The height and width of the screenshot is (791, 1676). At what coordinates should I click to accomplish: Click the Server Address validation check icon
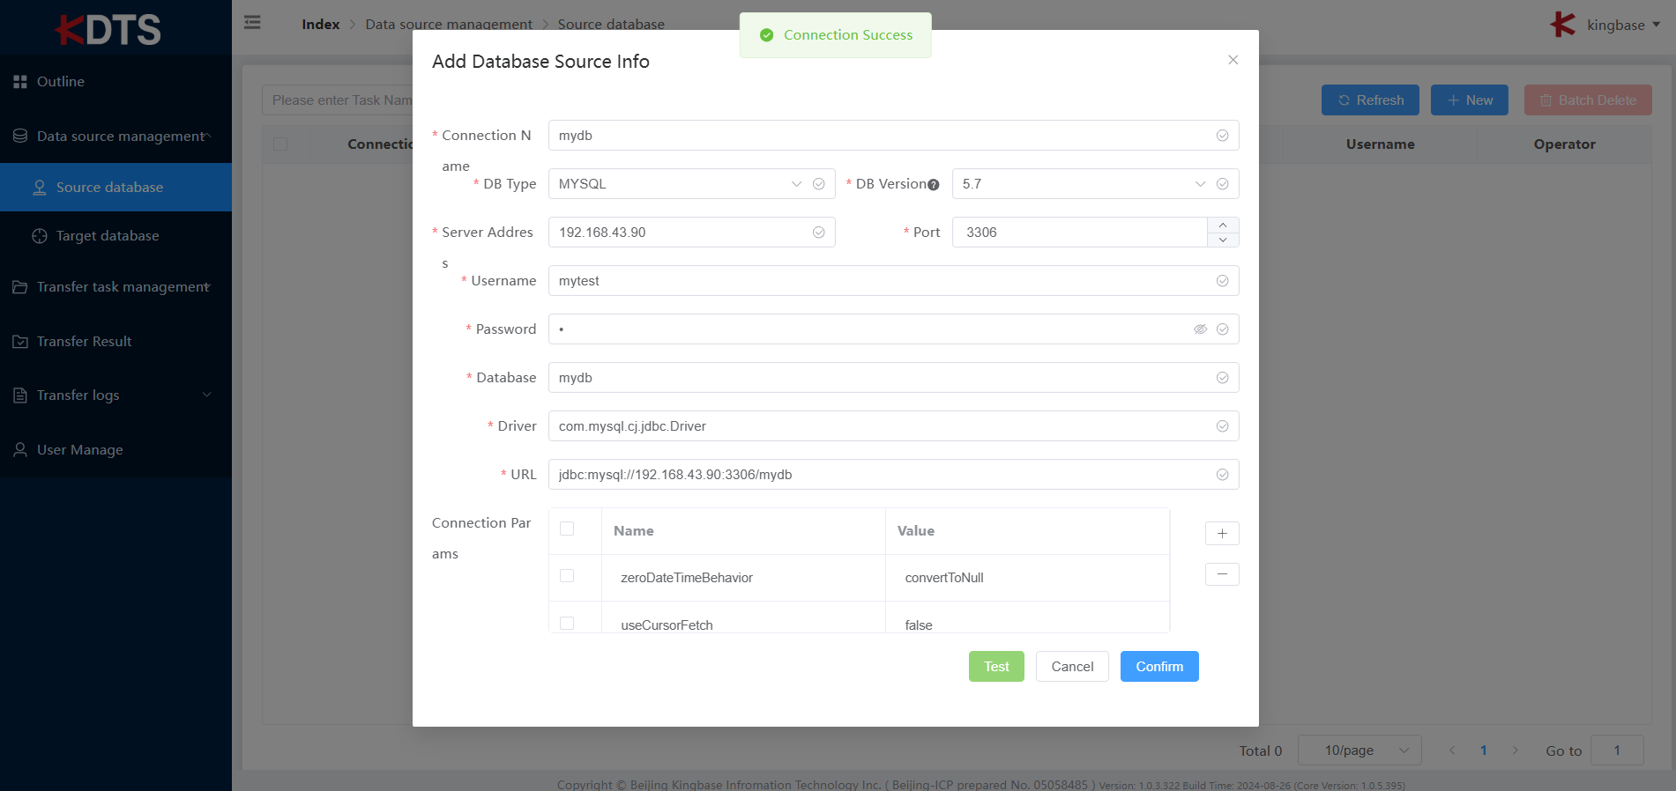point(819,233)
